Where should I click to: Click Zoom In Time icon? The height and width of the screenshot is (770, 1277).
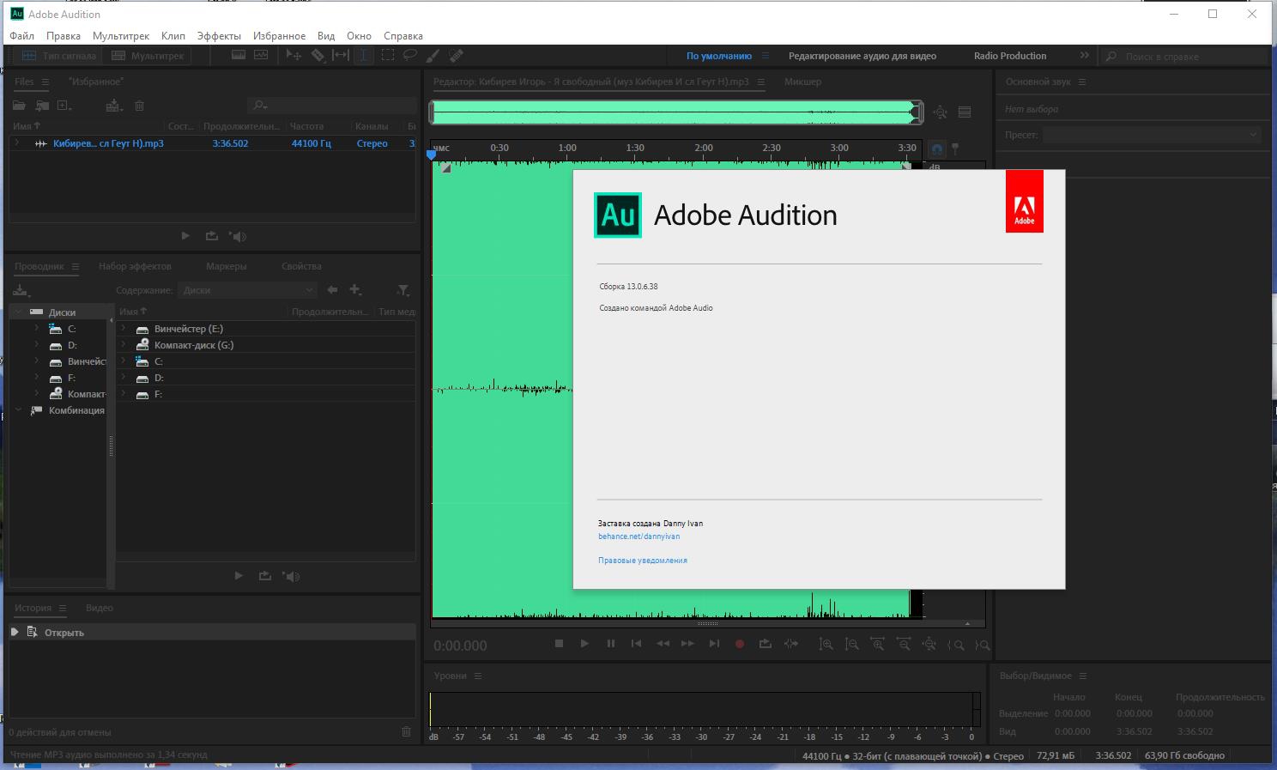pos(877,644)
